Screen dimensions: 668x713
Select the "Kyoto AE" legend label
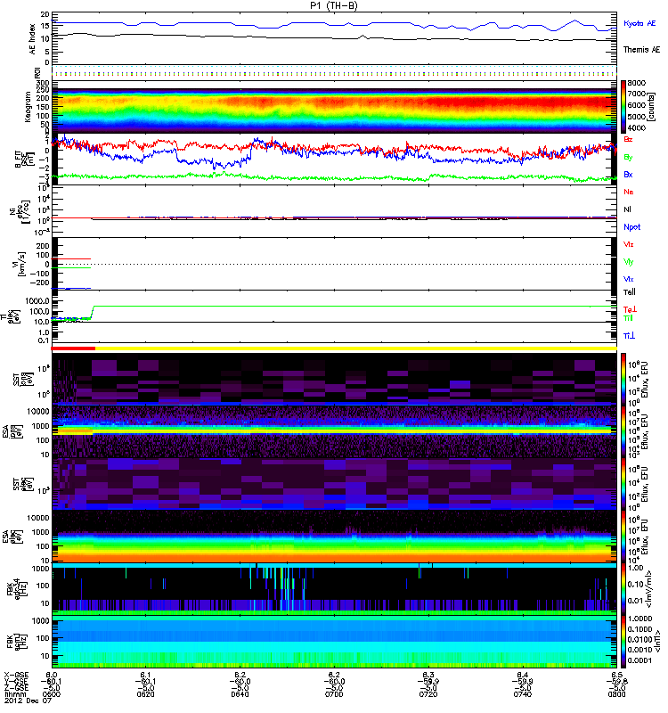pos(639,23)
